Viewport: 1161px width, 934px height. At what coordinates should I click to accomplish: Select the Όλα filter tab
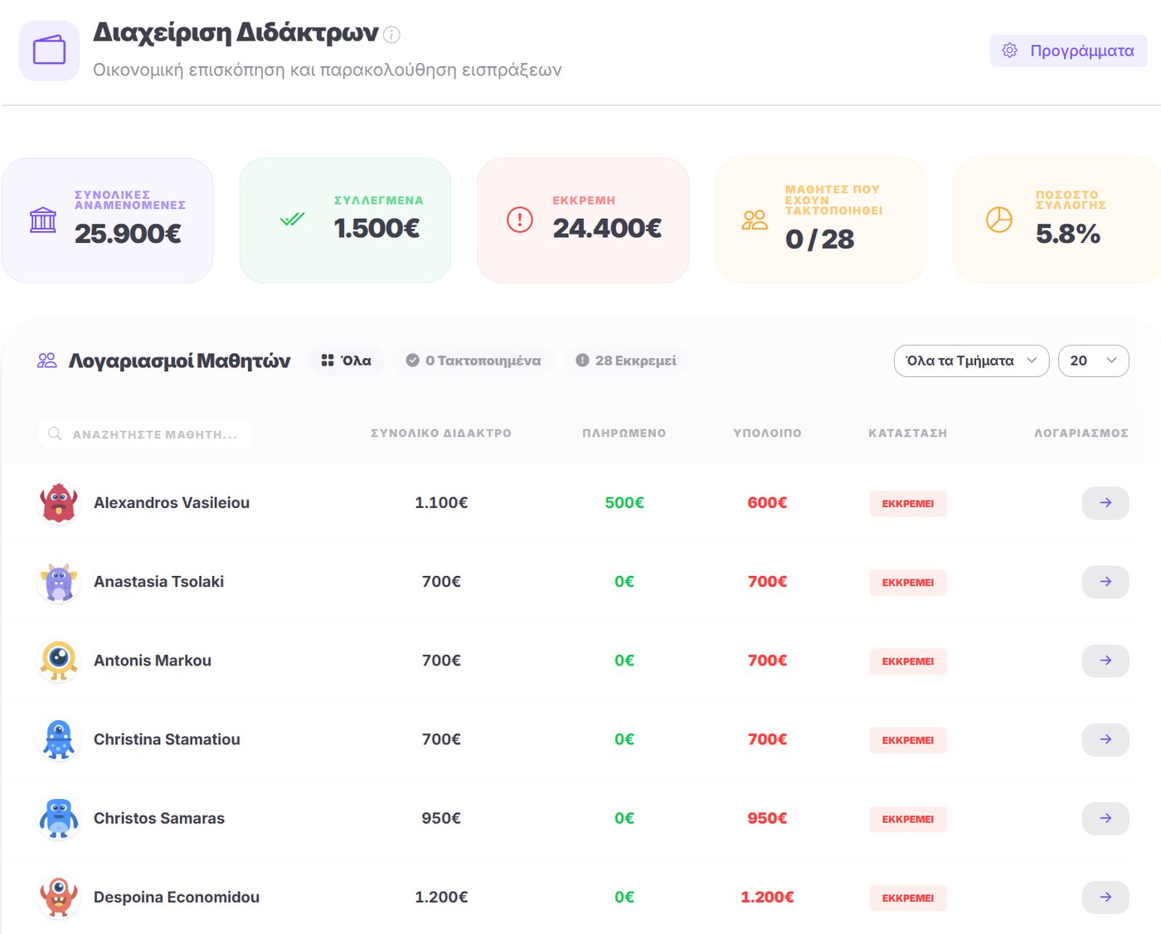click(x=347, y=361)
